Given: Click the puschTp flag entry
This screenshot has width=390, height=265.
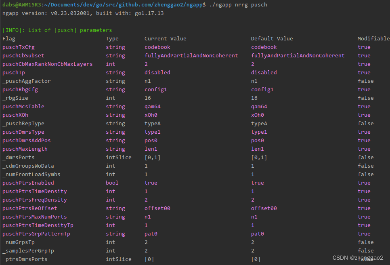Looking at the screenshot, I should point(14,73).
